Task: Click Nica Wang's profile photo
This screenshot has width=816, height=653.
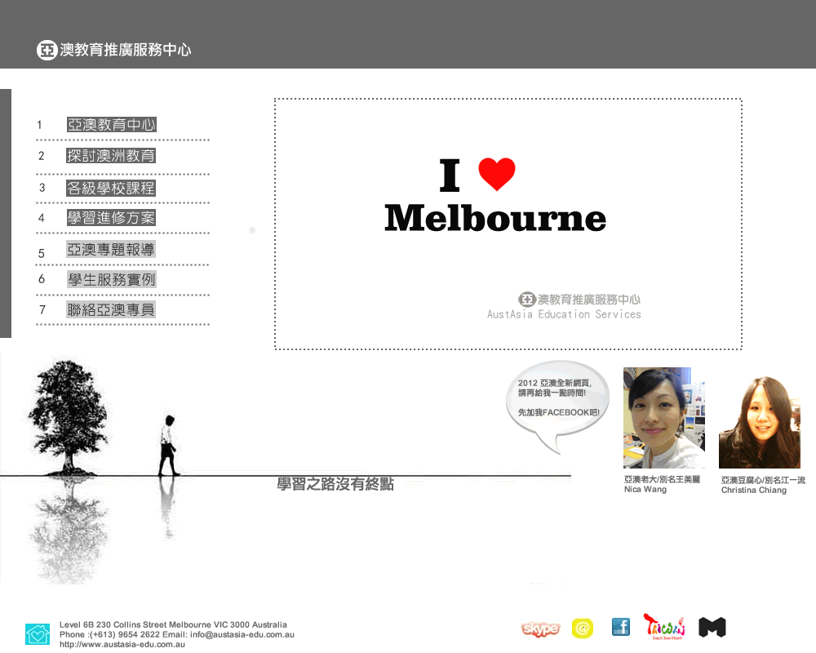Action: tap(663, 418)
